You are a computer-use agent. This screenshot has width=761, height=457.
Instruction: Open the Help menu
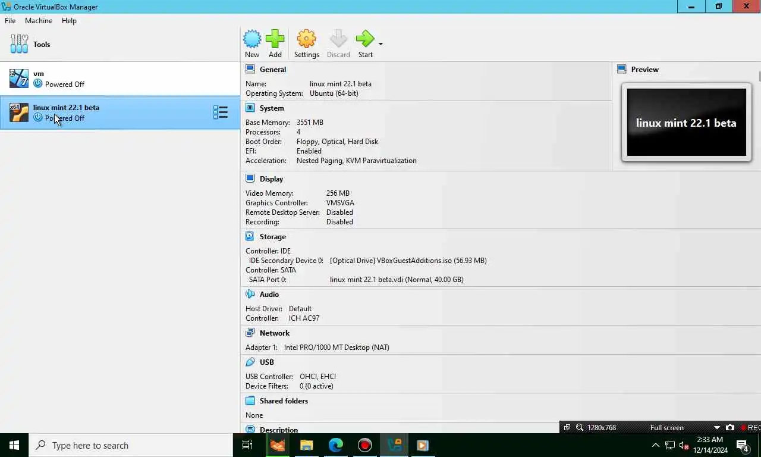pyautogui.click(x=69, y=20)
